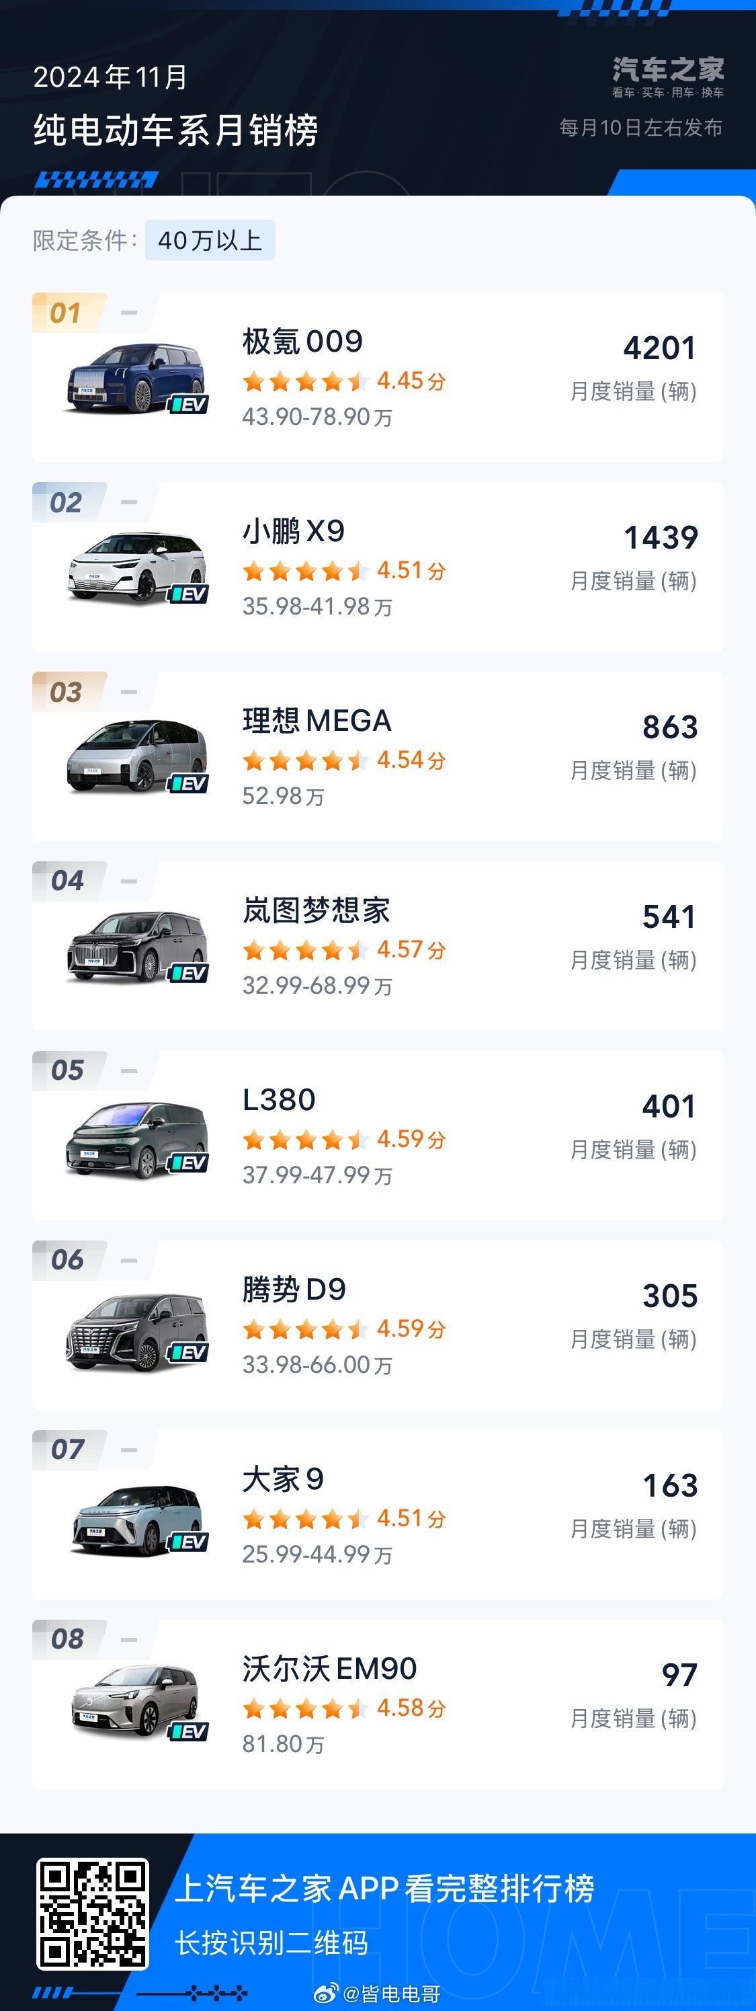The height and width of the screenshot is (2011, 756).
Task: Click the 汽车之家 logo
Action: [x=668, y=77]
